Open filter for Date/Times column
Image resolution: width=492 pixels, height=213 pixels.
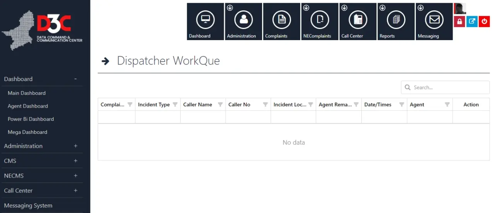pos(402,105)
